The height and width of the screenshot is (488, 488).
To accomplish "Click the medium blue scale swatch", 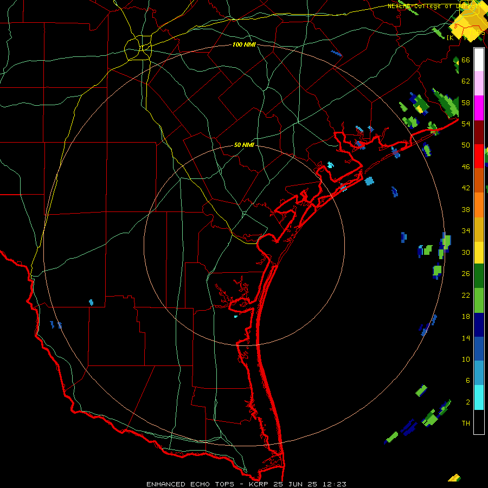I will [x=479, y=349].
